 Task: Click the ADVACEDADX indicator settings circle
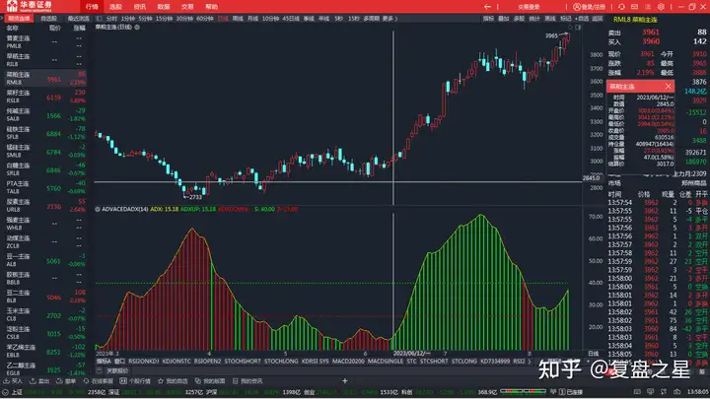pyautogui.click(x=98, y=209)
